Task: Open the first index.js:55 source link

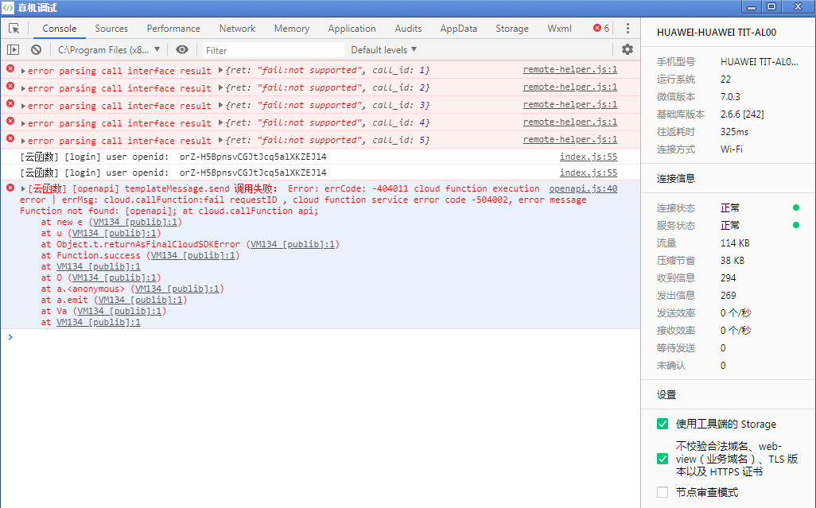Action: 588,157
